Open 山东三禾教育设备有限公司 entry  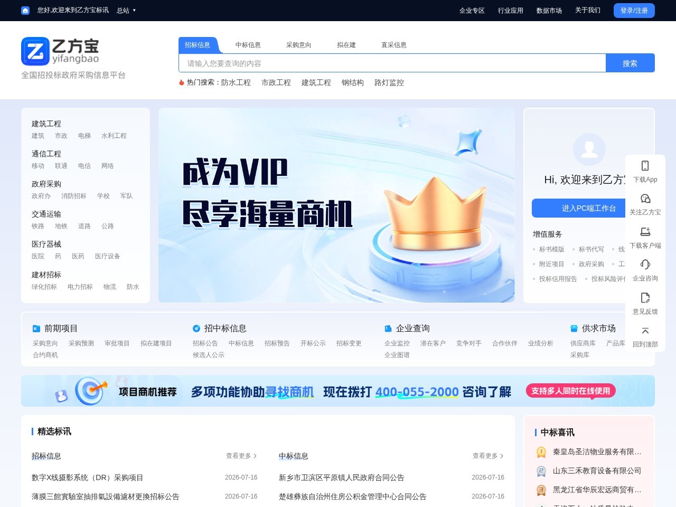coord(597,471)
